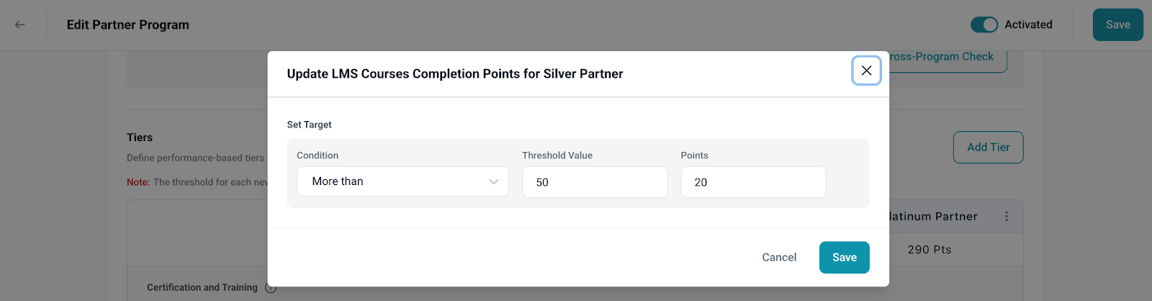1152x301 pixels.
Task: Click the back arrow icon
Action: coord(19,24)
